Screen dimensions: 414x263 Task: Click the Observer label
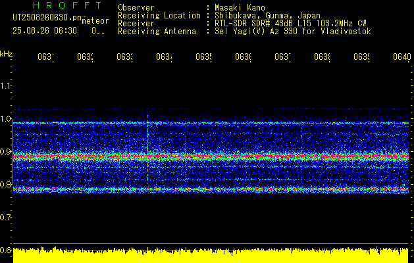point(136,8)
